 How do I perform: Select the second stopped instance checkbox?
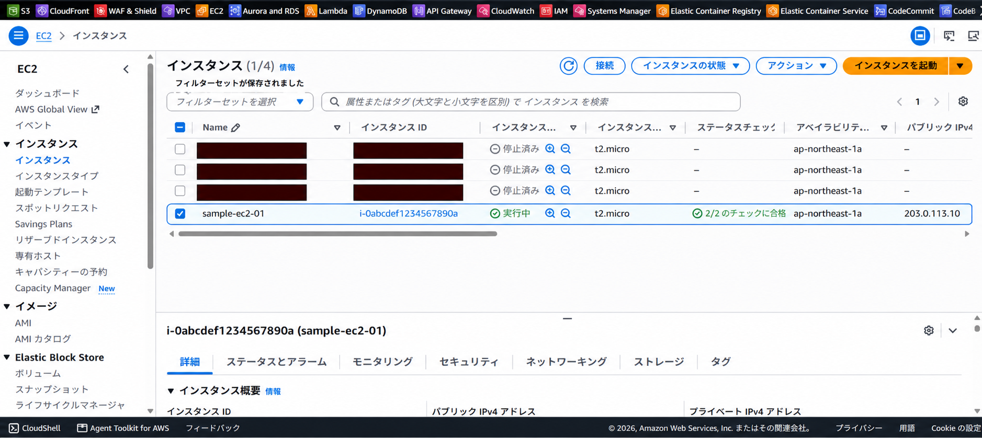coord(180,170)
